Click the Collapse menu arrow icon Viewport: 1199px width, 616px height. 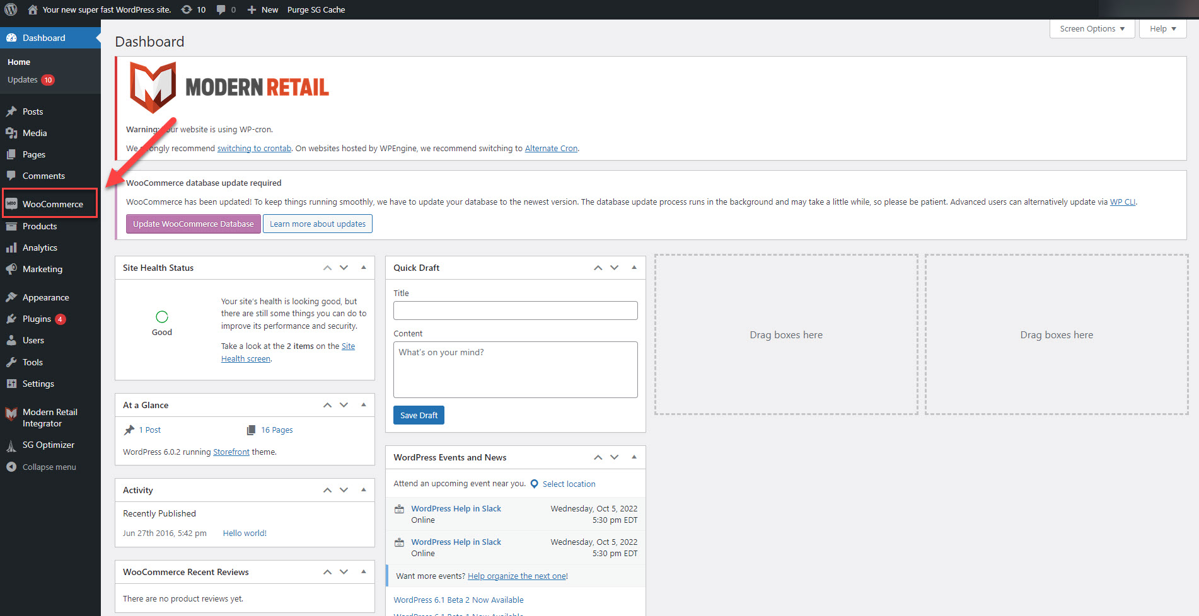pyautogui.click(x=11, y=467)
